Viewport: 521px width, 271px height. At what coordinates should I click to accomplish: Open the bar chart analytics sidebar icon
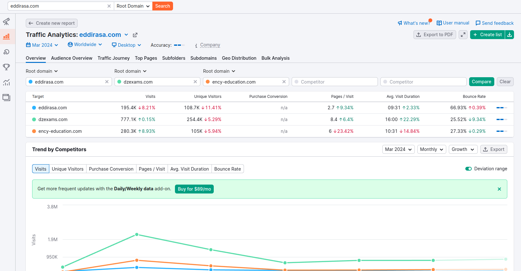(x=6, y=37)
